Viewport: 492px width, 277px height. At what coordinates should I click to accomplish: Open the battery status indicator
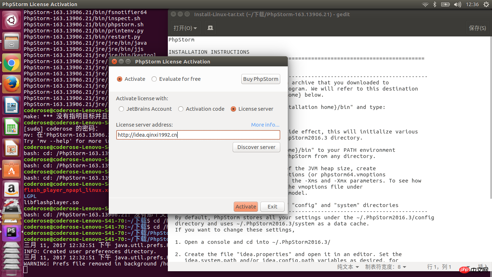click(x=446, y=4)
